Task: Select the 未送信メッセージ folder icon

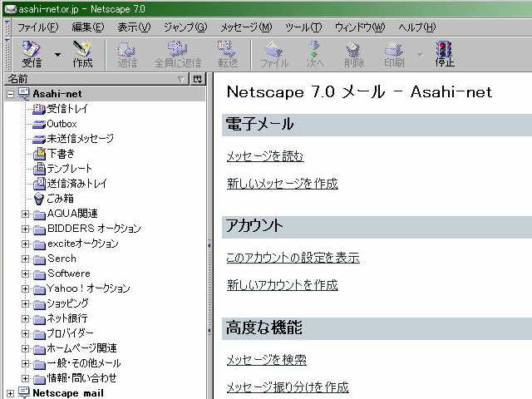Action: coord(39,139)
